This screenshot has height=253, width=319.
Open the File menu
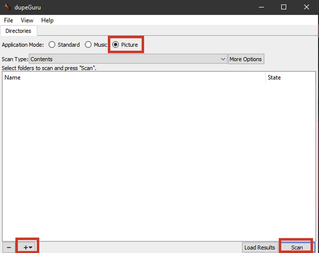[x=8, y=20]
